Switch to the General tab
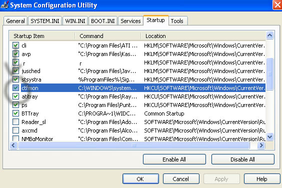 pyautogui.click(x=15, y=21)
